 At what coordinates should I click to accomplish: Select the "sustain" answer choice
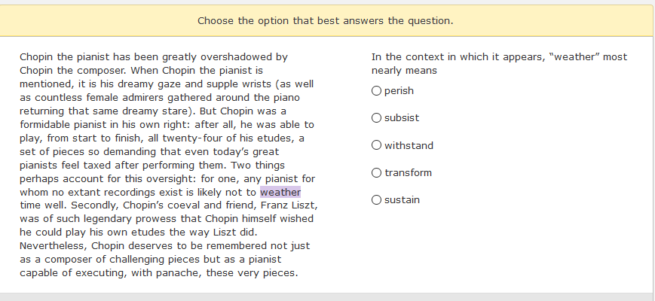[376, 200]
